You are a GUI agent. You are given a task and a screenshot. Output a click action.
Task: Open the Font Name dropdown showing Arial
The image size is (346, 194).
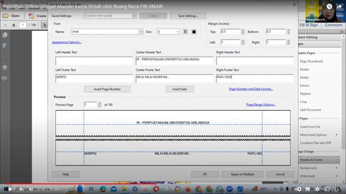[107, 32]
